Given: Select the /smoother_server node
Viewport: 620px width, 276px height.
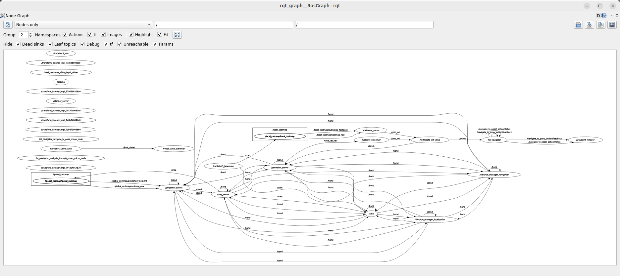Looking at the screenshot, I should [x=174, y=188].
